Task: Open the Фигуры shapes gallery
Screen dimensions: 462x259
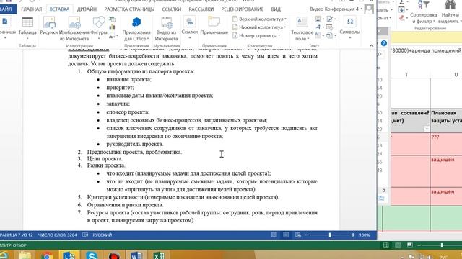Action: point(99,28)
